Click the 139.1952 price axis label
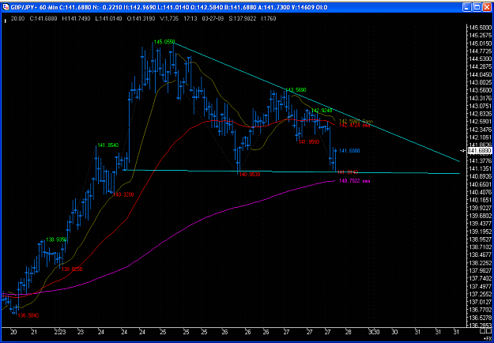Screen dimensions: 494x343 pos(481,232)
